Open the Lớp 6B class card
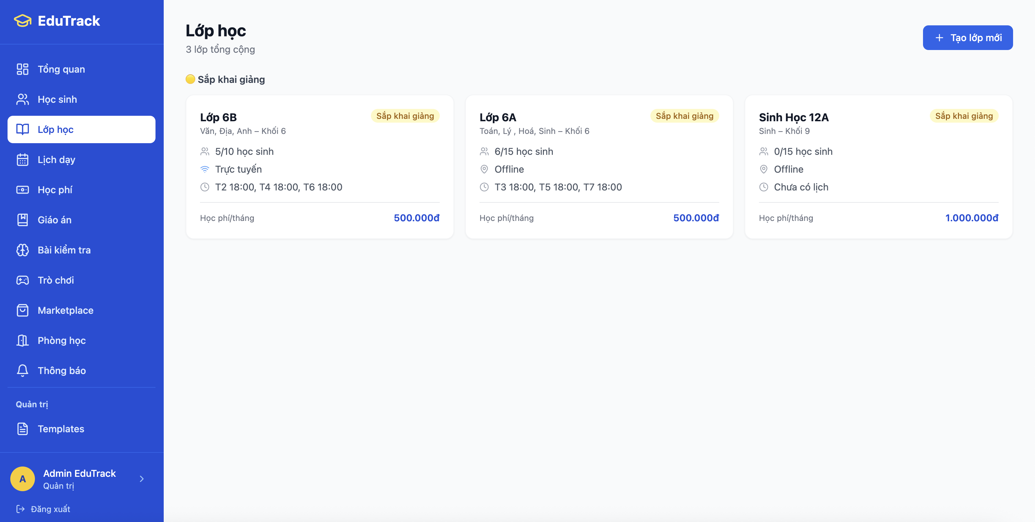The width and height of the screenshot is (1035, 522). point(320,167)
